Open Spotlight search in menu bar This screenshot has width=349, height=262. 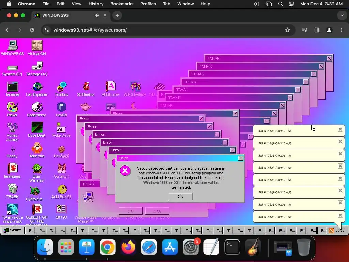280,4
